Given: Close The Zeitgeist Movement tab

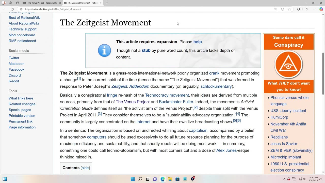Looking at the screenshot, I should [101, 3].
